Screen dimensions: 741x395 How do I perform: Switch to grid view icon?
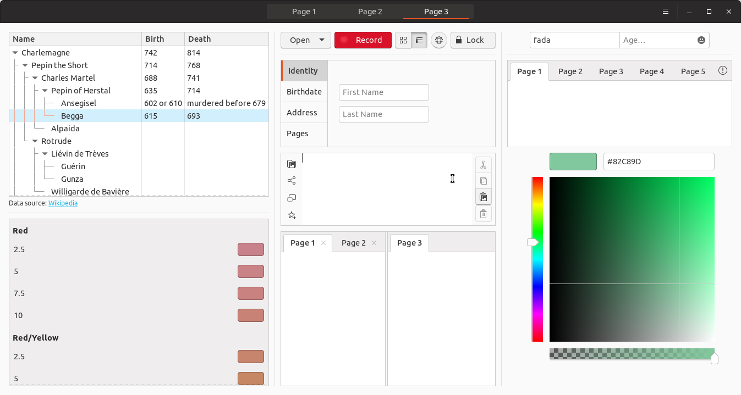click(x=403, y=40)
